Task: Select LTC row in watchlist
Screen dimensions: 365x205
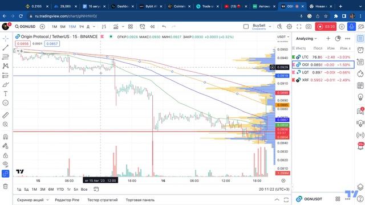Action: click(323, 57)
